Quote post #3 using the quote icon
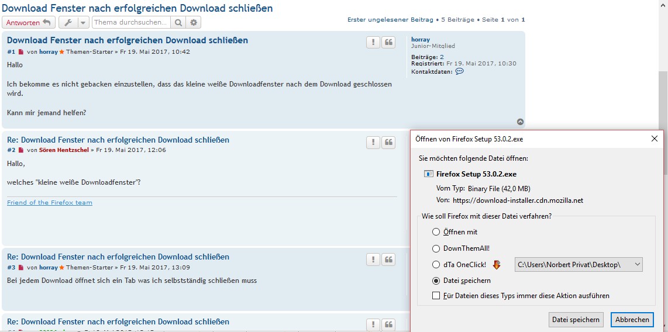Image resolution: width=668 pixels, height=332 pixels. [388, 260]
